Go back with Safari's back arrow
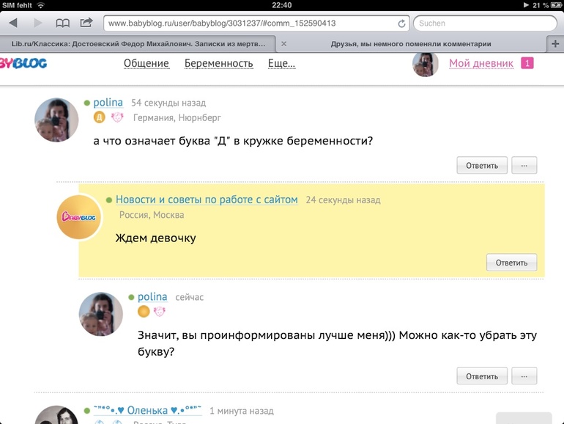 click(13, 23)
